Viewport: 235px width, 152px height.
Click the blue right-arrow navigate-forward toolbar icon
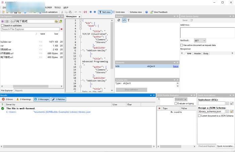tap(95, 12)
